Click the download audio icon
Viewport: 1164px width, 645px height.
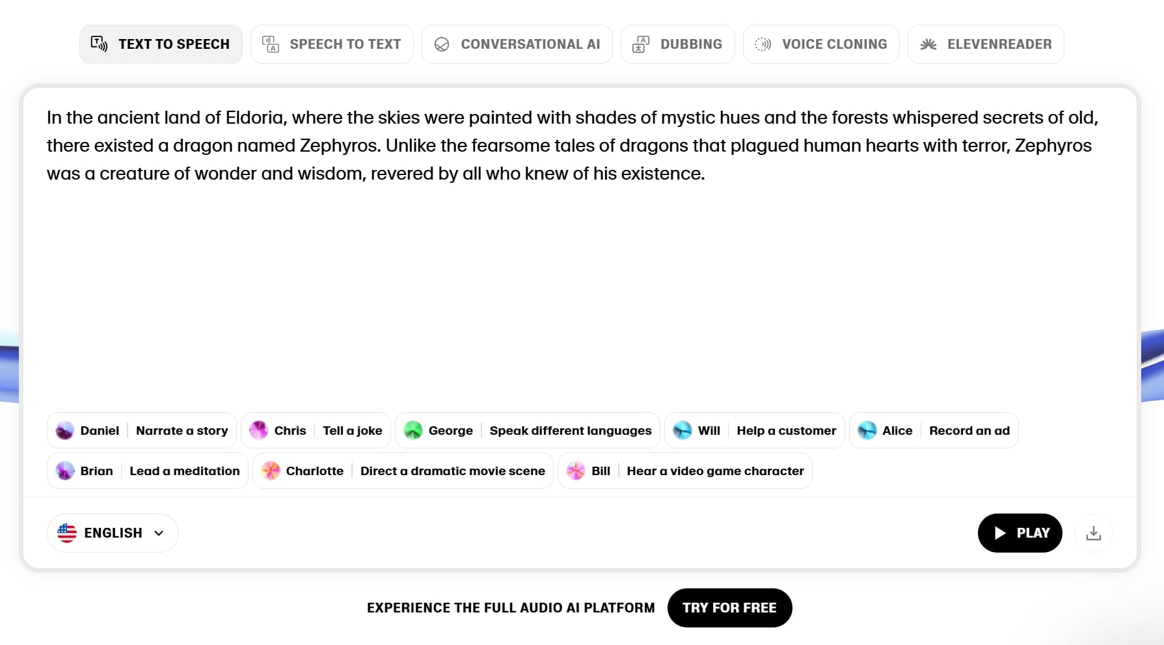tap(1094, 533)
